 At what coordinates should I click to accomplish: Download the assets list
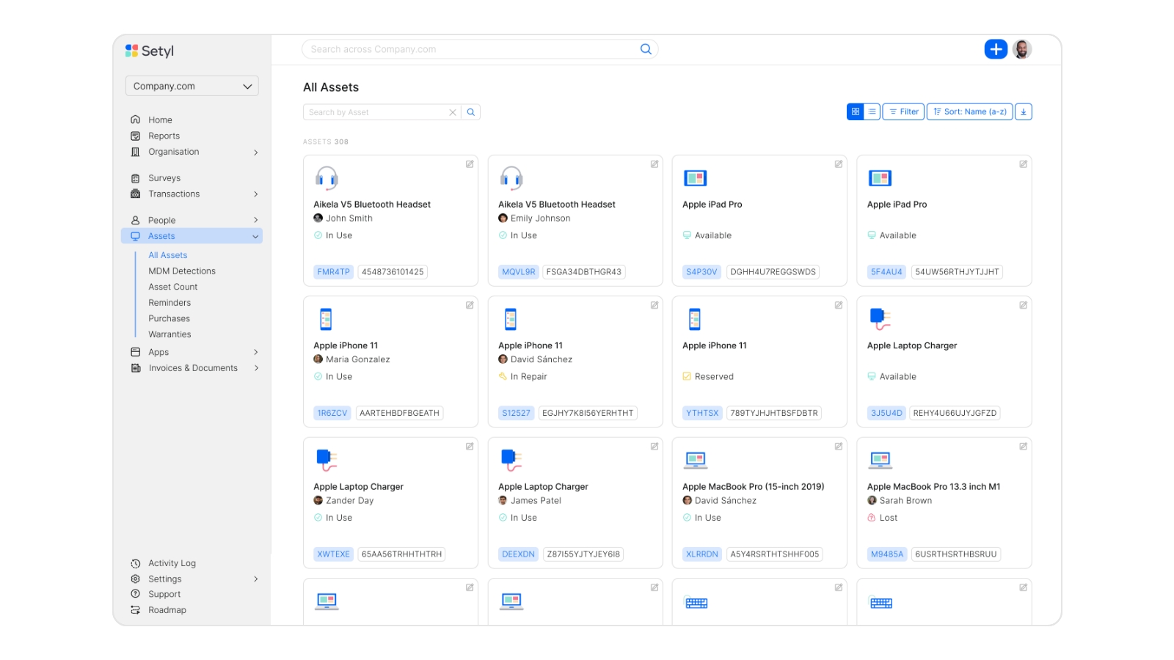click(x=1024, y=111)
